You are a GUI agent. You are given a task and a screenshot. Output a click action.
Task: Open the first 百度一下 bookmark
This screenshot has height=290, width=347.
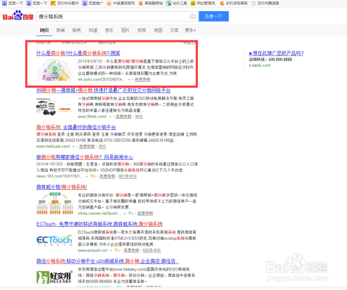point(12,3)
